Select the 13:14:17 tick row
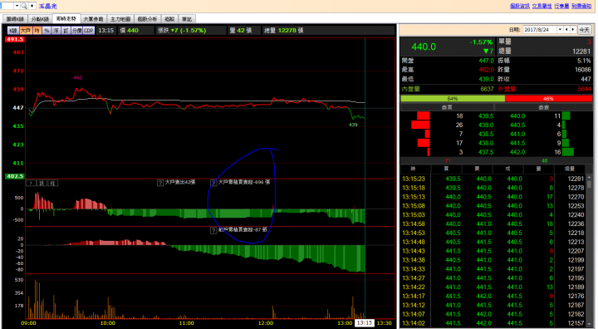The width and height of the screenshot is (598, 329). click(x=493, y=296)
